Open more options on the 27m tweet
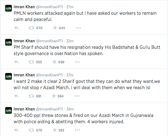The height and width of the screenshot is (136, 168). [x=78, y=28]
